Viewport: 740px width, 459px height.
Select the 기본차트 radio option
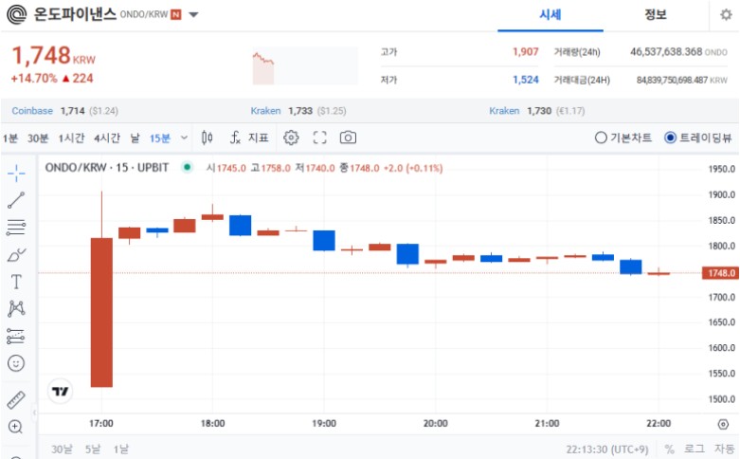pos(623,138)
